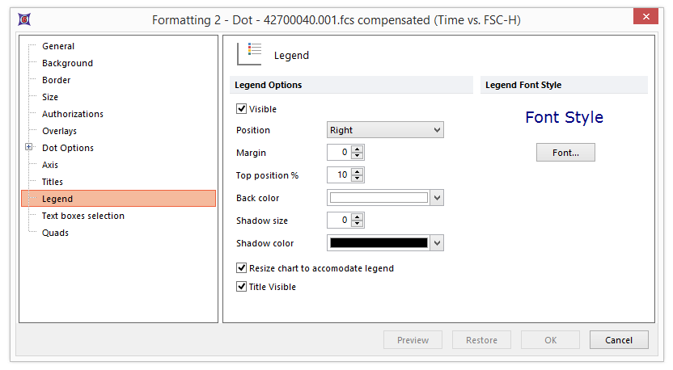Increase the Margin value with up arrow
Screen dimensions: 673x370
click(358, 149)
